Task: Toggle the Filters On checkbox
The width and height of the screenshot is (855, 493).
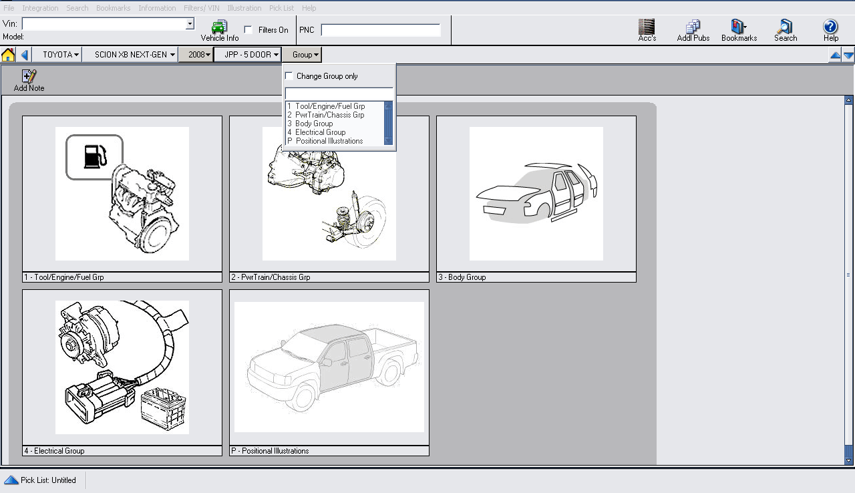Action: pos(248,29)
